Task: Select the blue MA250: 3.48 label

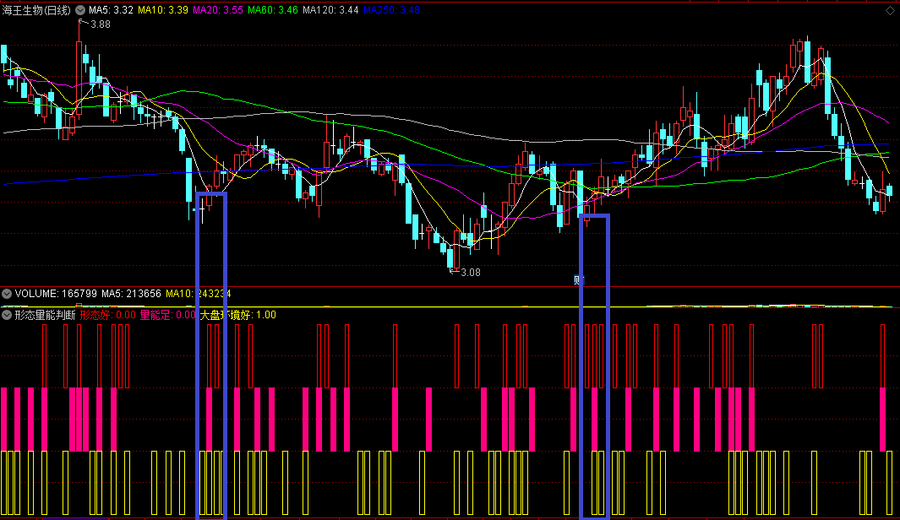Action: coord(391,10)
